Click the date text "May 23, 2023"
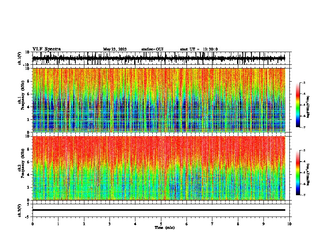The image size is (326, 251). point(115,49)
